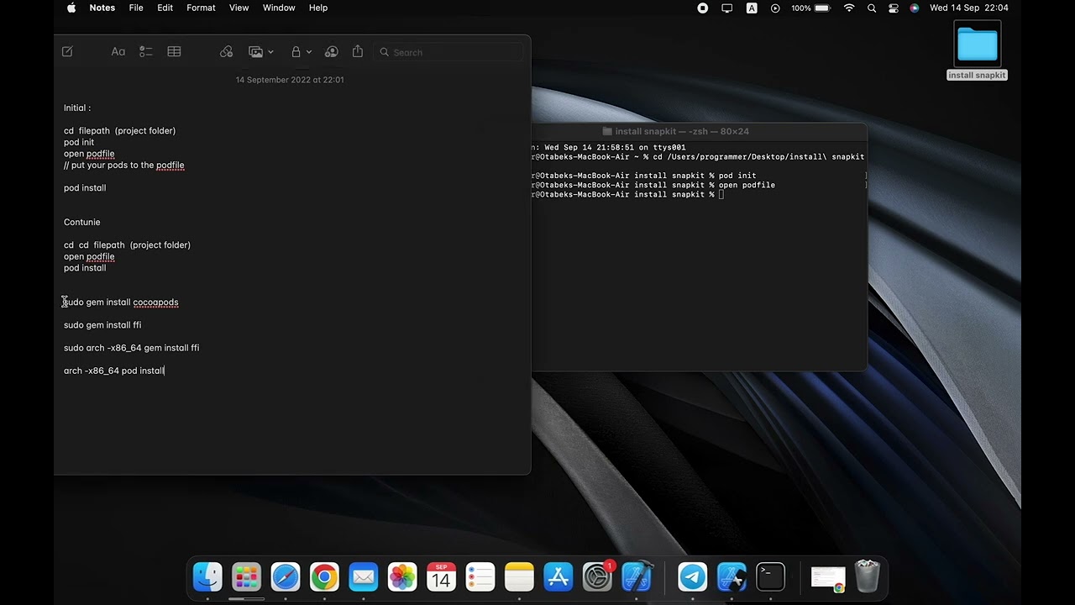Open System Preferences from the Dock
Image resolution: width=1075 pixels, height=605 pixels.
pyautogui.click(x=597, y=576)
